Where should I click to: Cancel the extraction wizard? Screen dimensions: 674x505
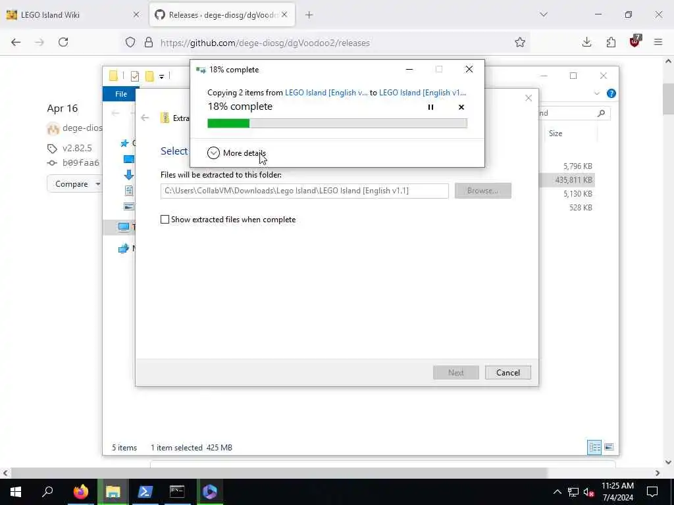(x=507, y=372)
